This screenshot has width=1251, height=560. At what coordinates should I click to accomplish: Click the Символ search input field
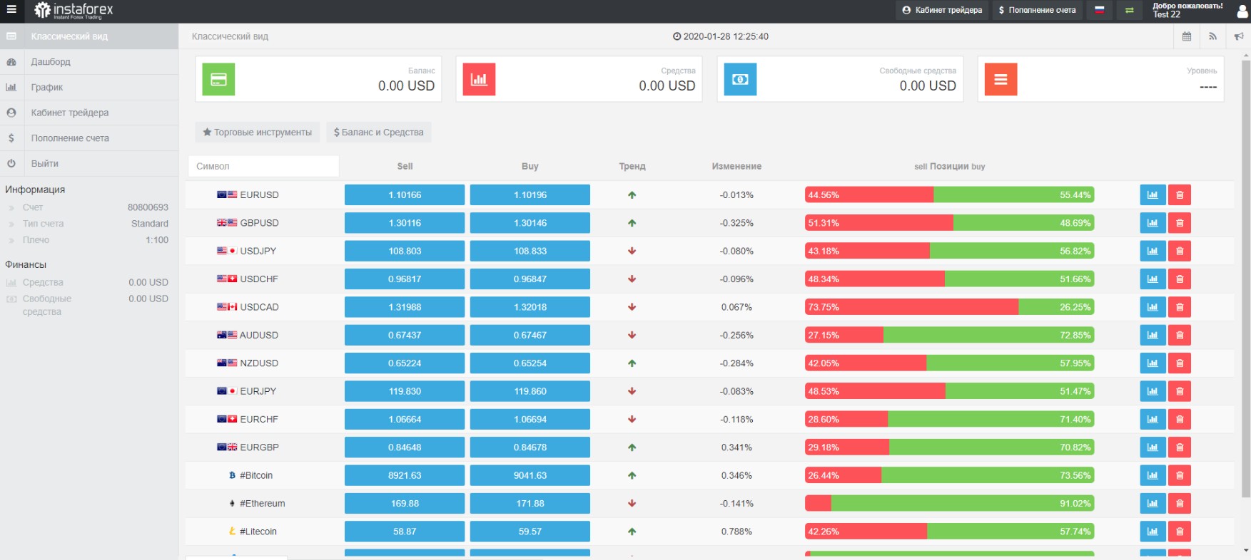263,166
